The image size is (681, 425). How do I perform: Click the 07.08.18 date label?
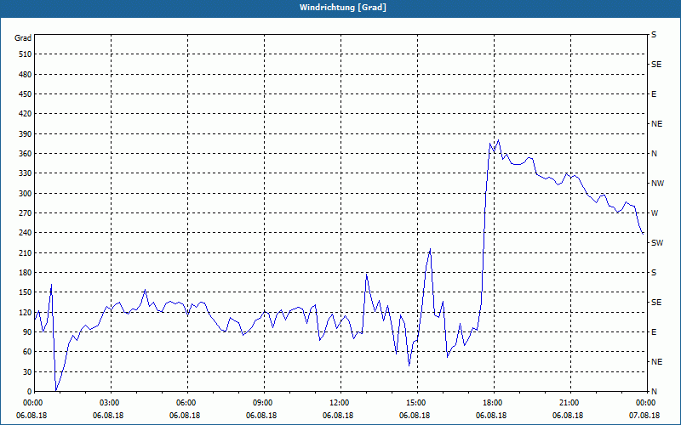(644, 416)
